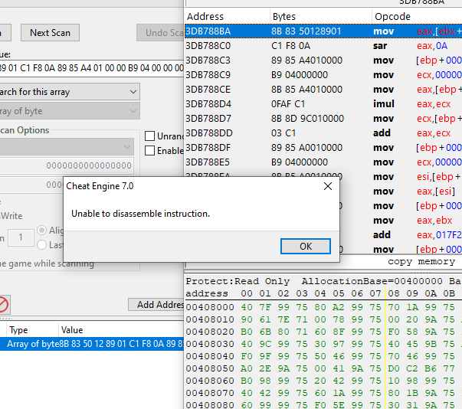
Task: Open the scan type dropdown 'Search for this array'
Action: click(x=68, y=92)
